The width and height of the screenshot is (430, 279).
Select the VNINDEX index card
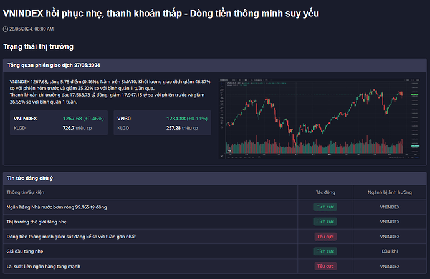coord(60,122)
